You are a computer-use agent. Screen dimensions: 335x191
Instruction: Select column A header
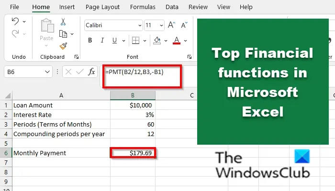pos(61,95)
